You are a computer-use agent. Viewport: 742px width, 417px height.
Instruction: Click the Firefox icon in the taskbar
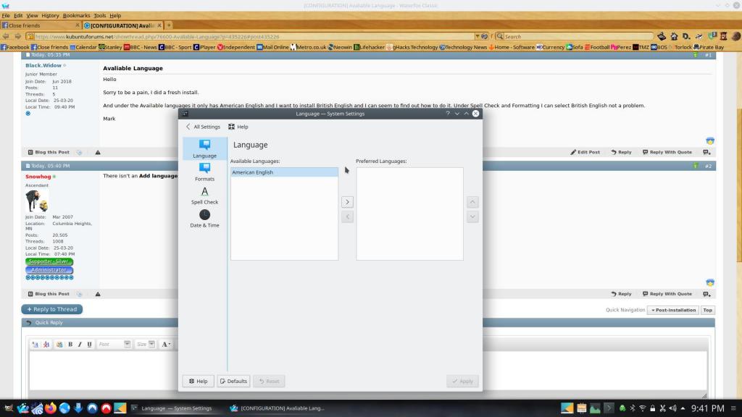coord(50,408)
